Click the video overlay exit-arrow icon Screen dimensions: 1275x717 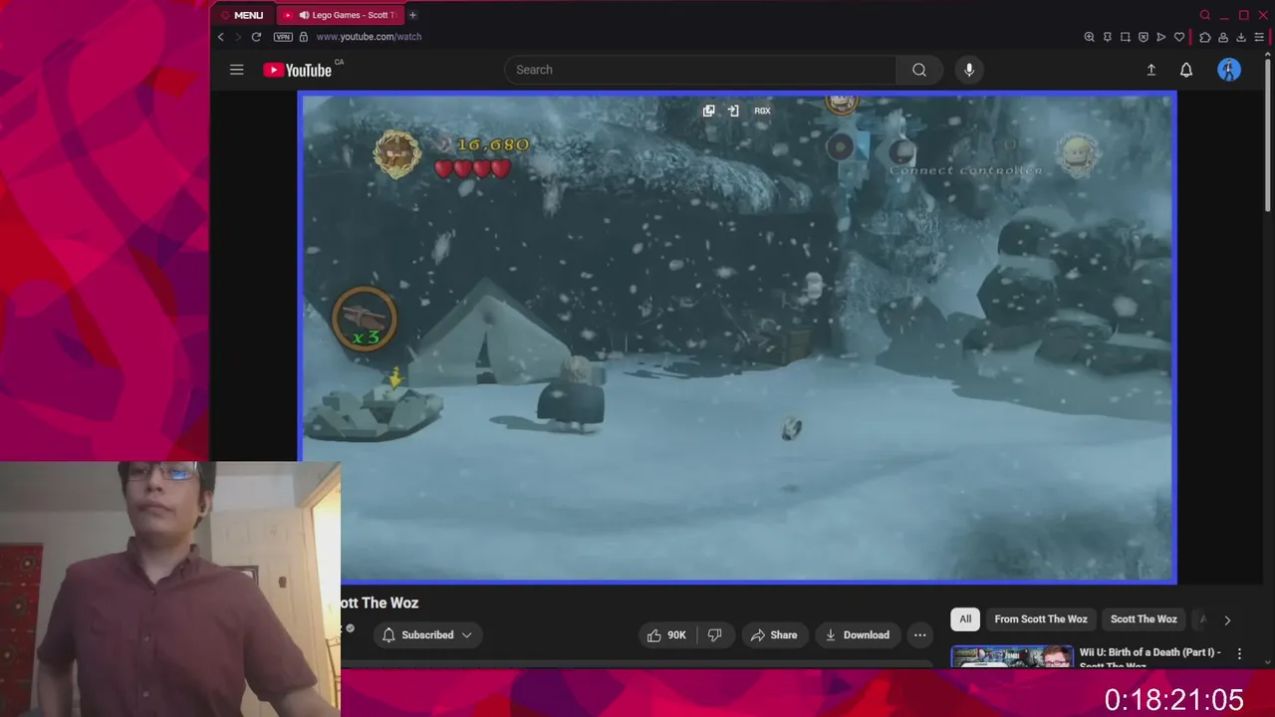(733, 111)
